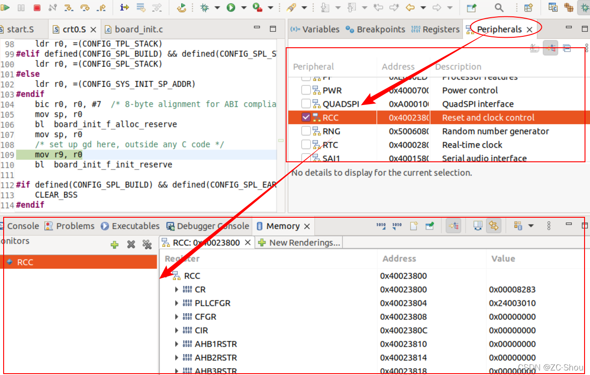This screenshot has height=375, width=590.
Task: Switch to the C/C++ perspective icon
Action: 553,7
